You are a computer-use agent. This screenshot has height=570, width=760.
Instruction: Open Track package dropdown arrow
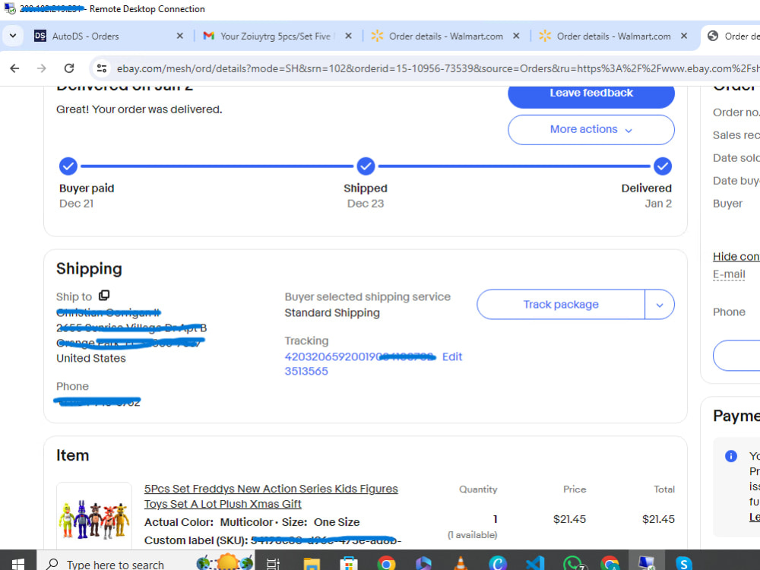tap(660, 305)
